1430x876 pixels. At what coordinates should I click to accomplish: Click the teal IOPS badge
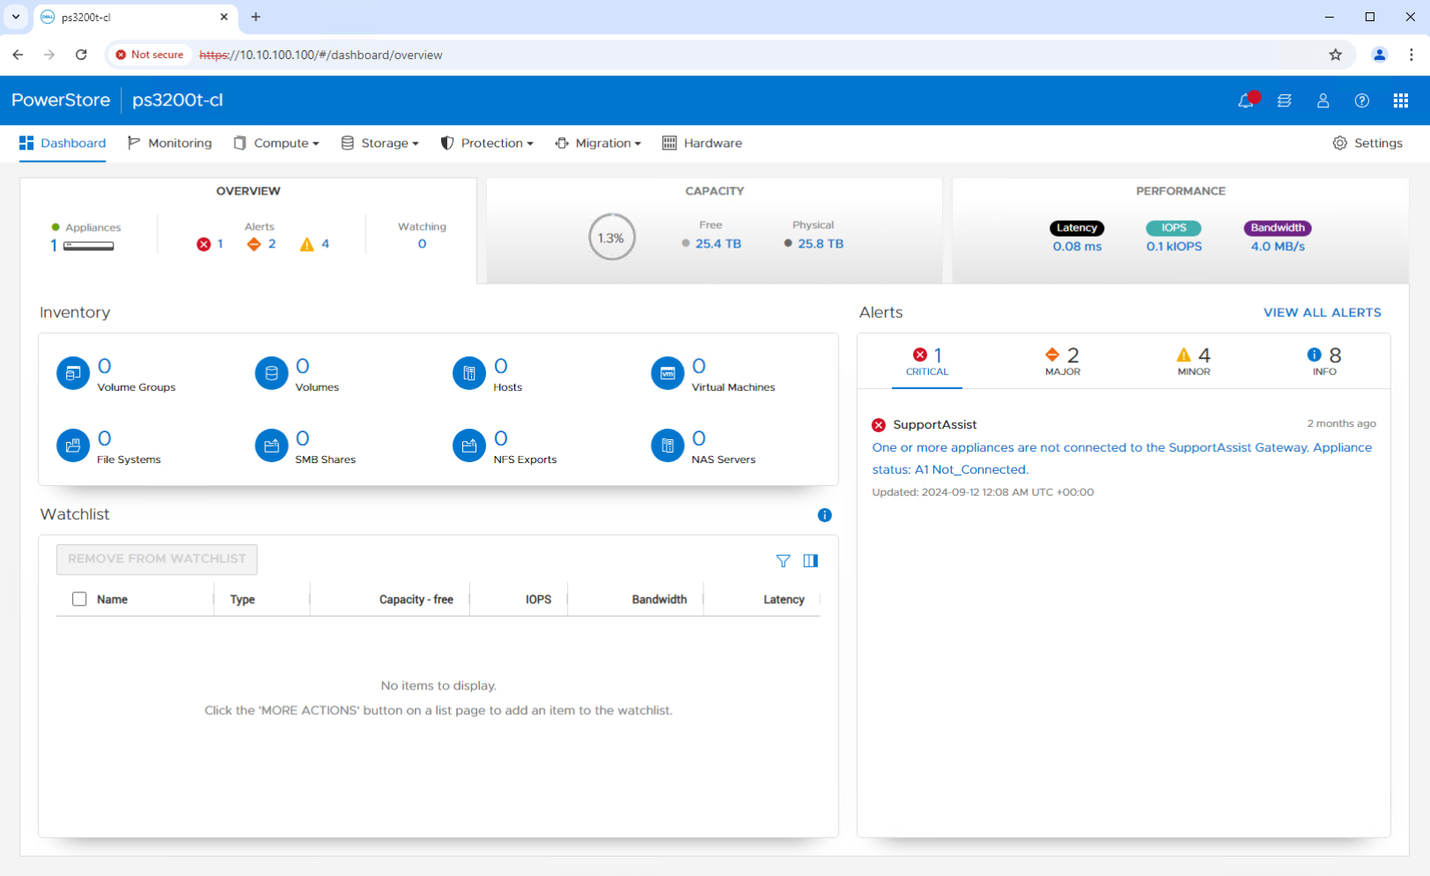pos(1174,228)
